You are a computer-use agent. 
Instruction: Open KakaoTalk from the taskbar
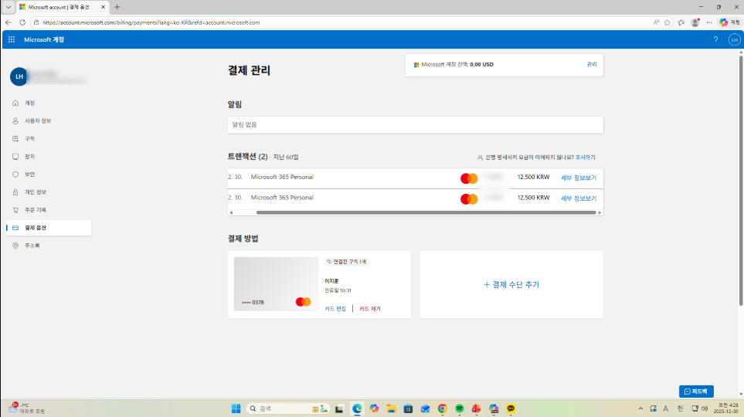click(x=511, y=409)
